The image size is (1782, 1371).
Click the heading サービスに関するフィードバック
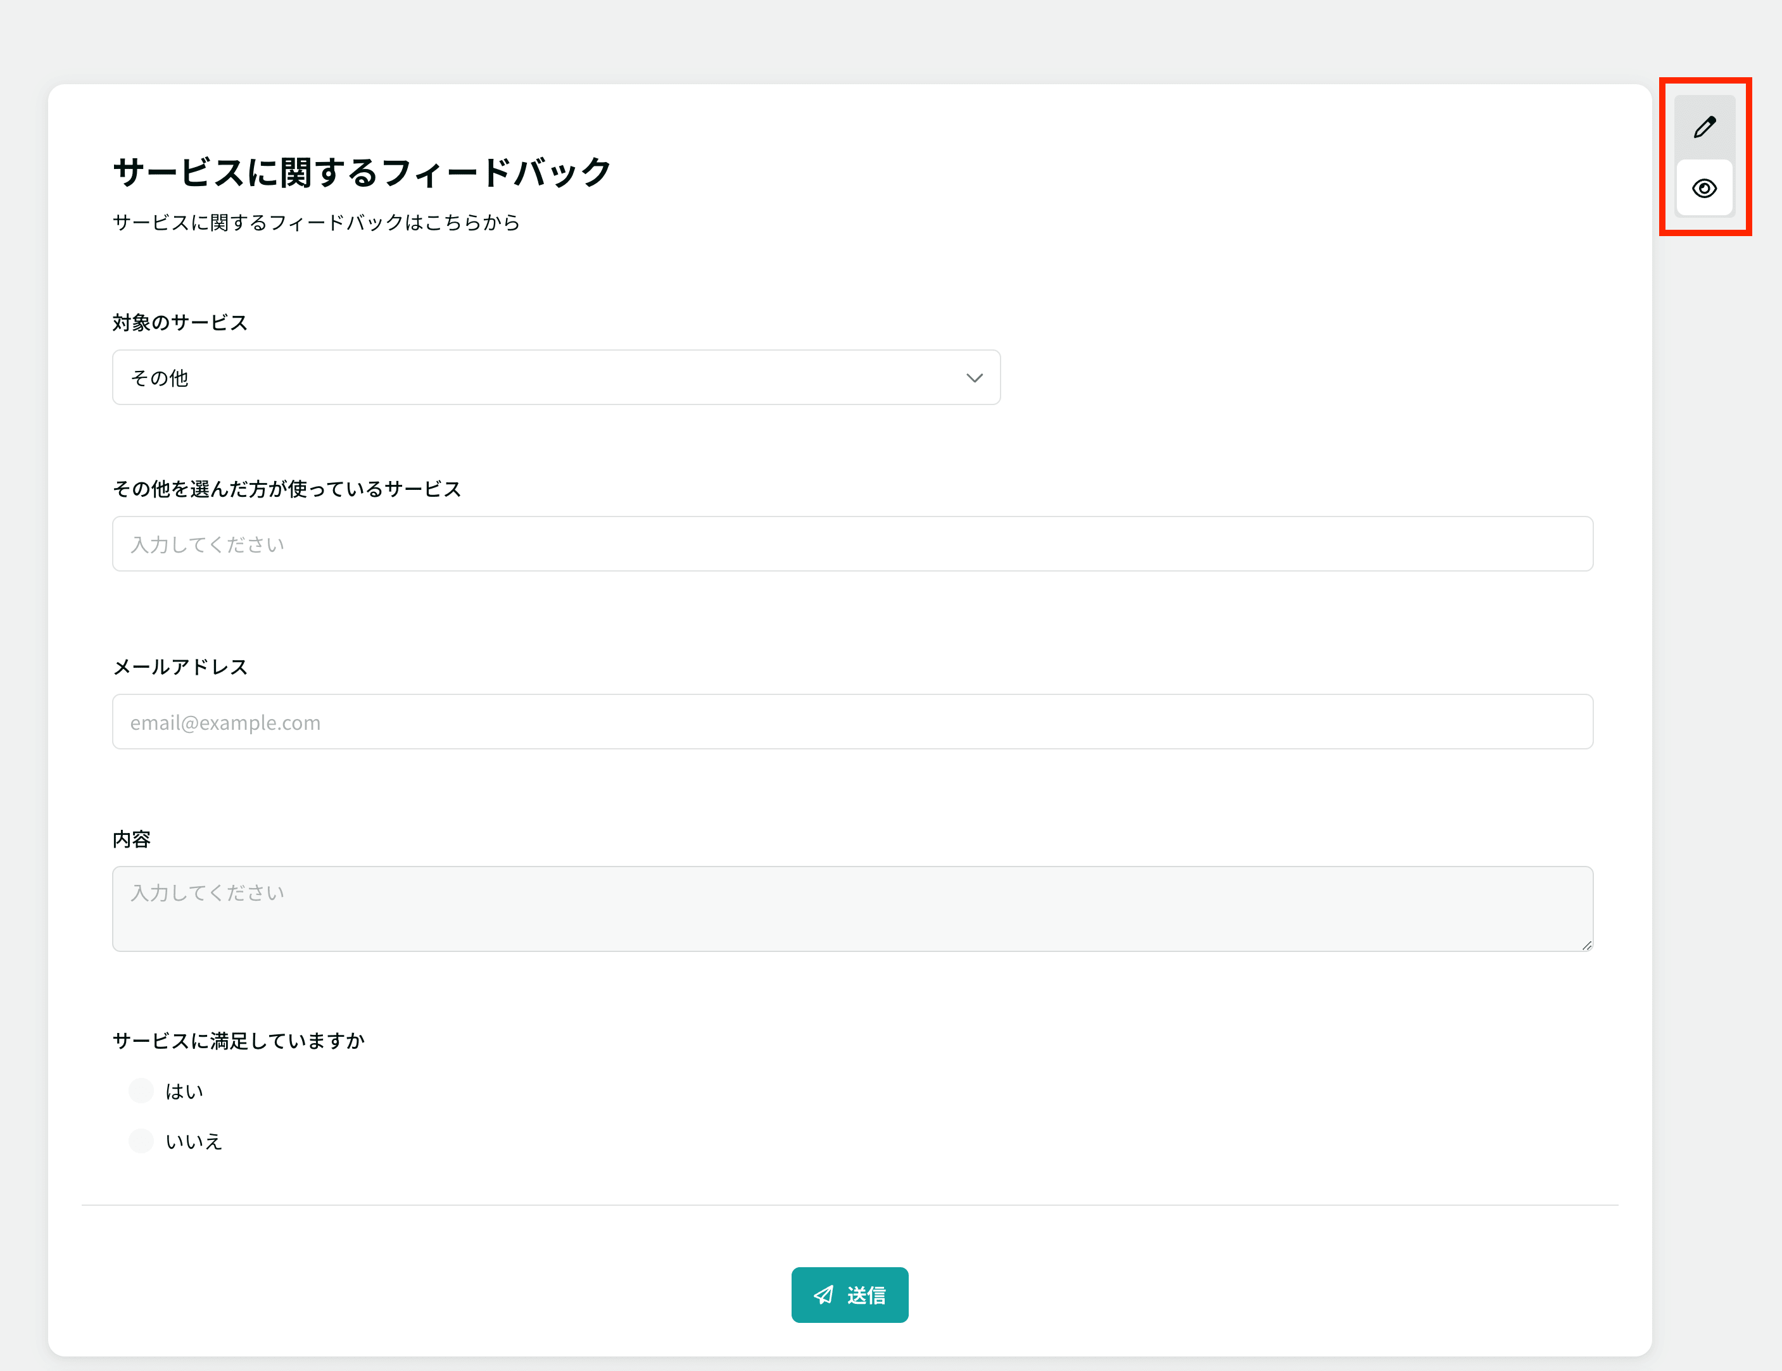click(362, 172)
